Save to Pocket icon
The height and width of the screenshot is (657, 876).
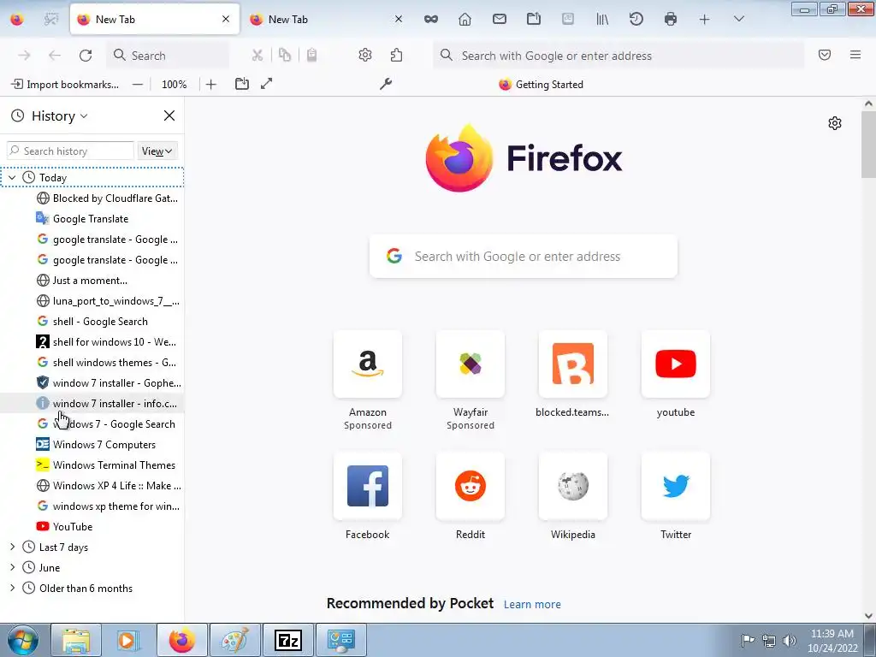pyautogui.click(x=825, y=55)
